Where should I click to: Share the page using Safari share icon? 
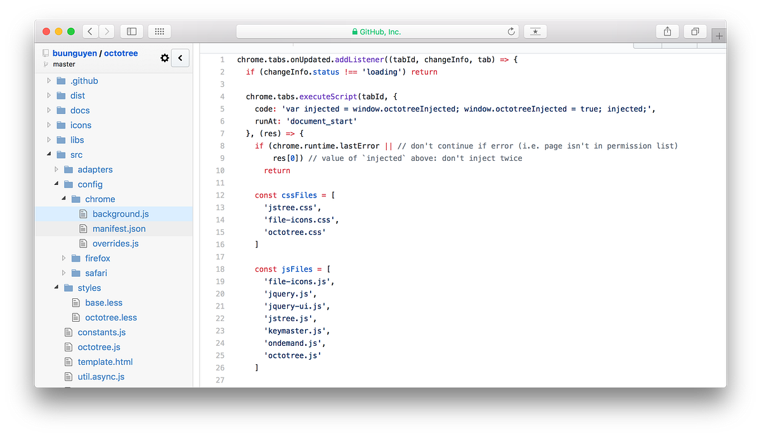(667, 30)
